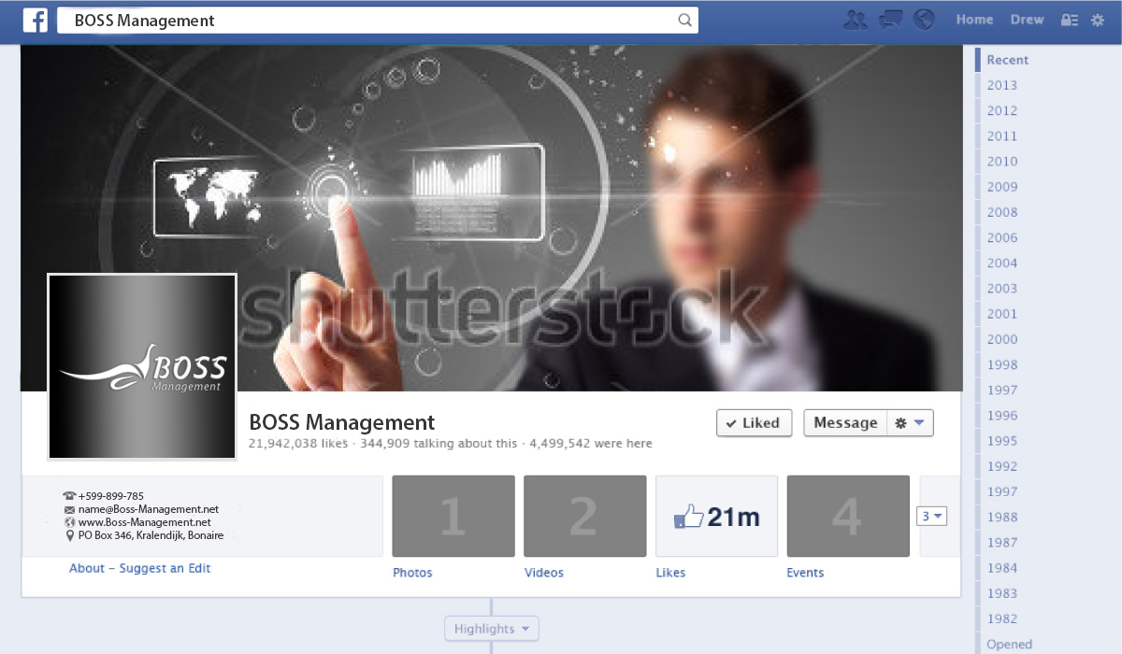Viewport: 1122px width, 654px height.
Task: Click the 4,499,542 were here text
Action: coord(591,444)
